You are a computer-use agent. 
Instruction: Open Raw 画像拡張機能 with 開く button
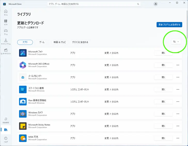[x=163, y=102]
